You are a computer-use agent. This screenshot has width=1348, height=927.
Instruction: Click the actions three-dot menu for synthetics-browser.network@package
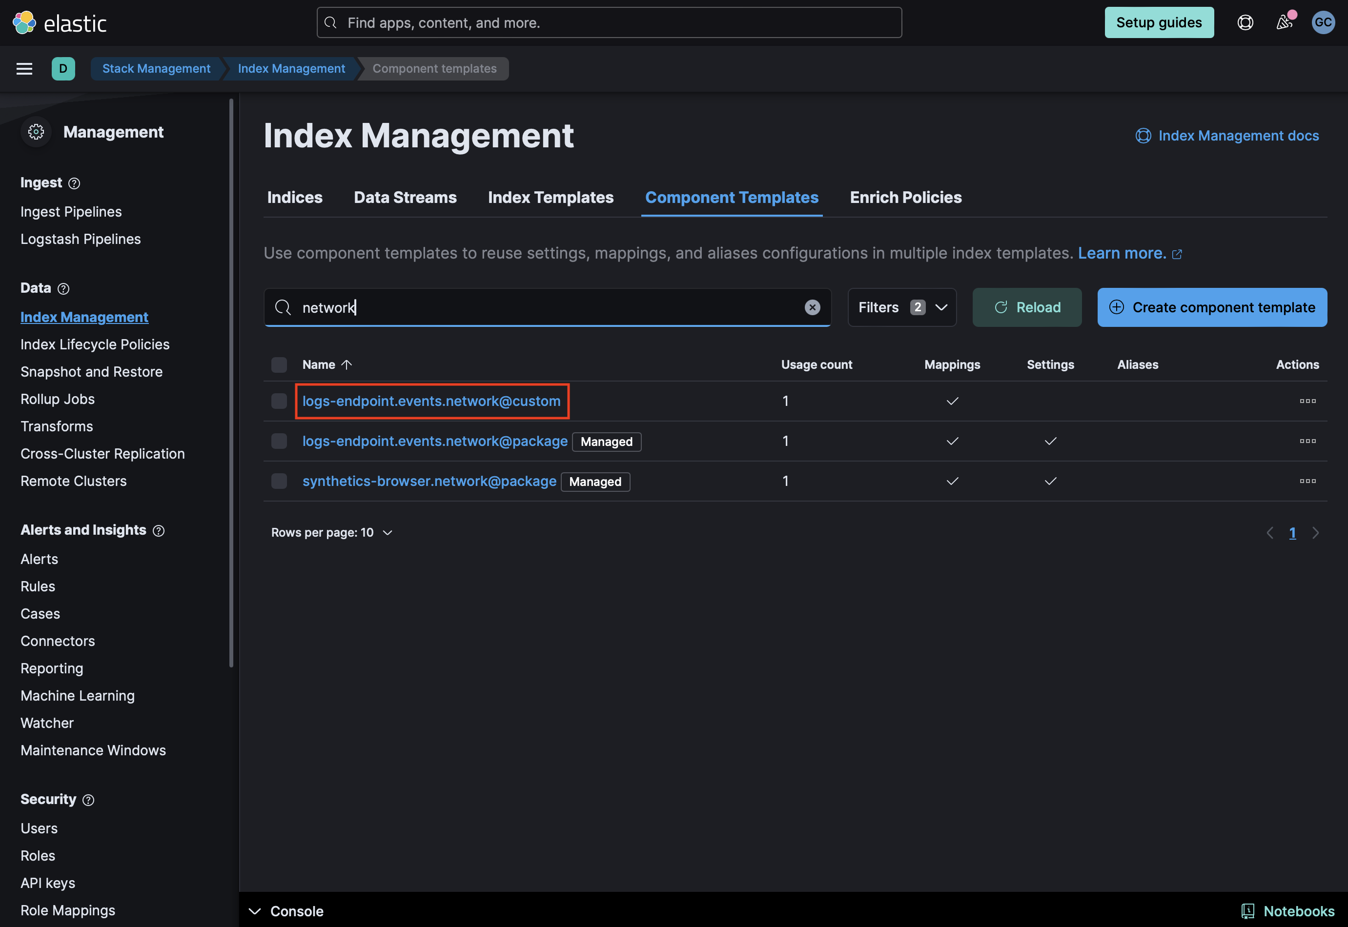[x=1307, y=481]
